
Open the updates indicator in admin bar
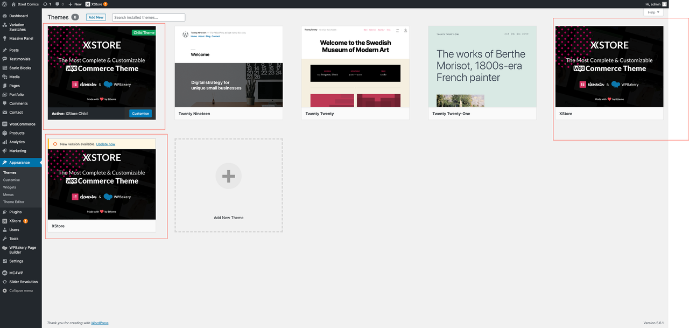46,4
